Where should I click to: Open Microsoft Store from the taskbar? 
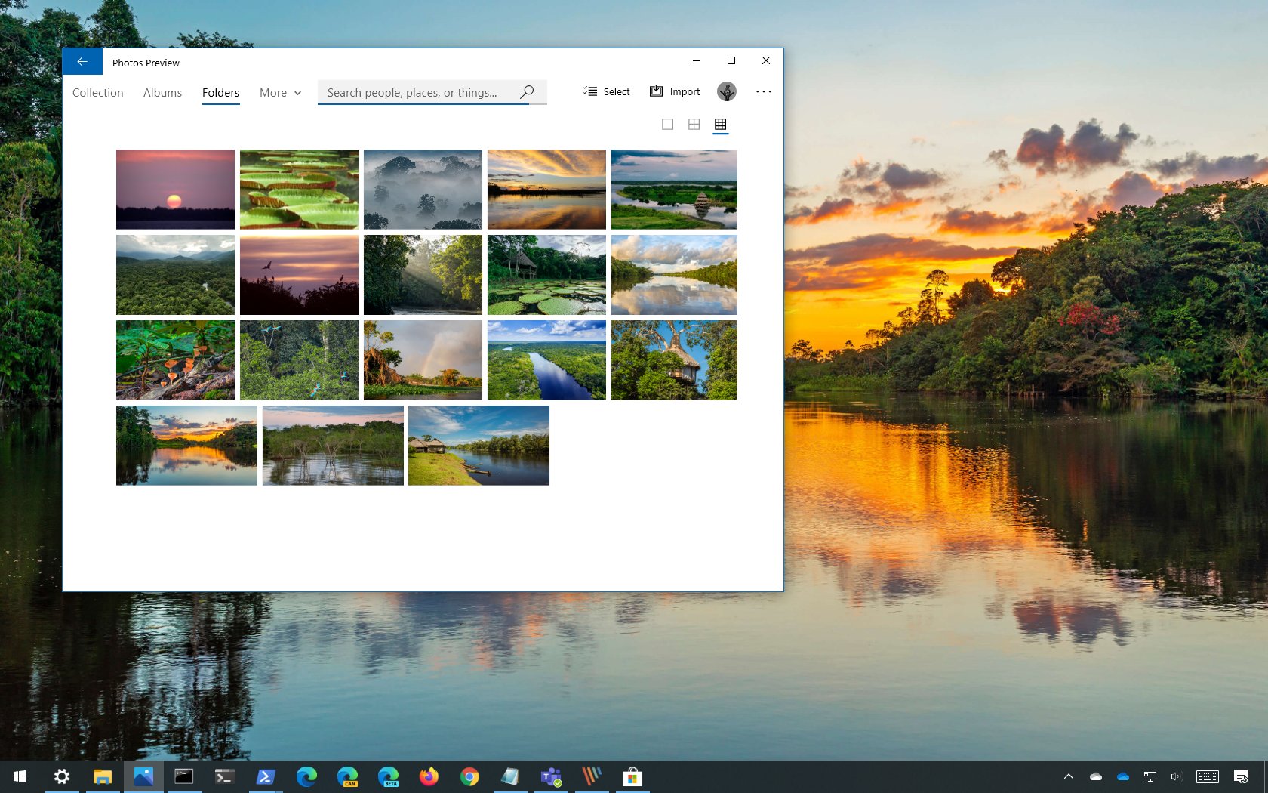click(632, 776)
